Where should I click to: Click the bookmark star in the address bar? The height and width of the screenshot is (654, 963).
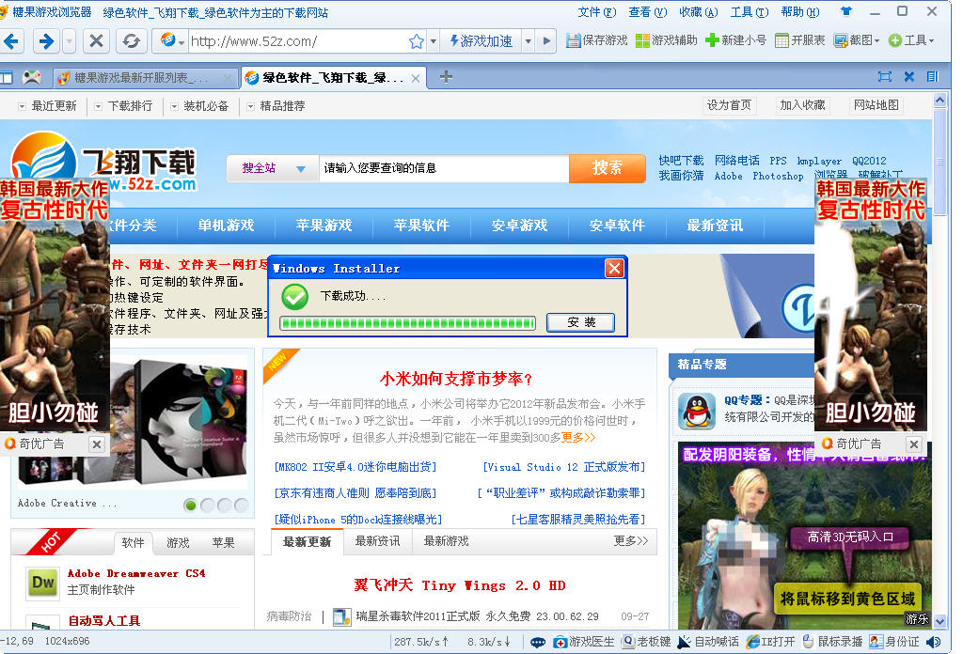416,41
